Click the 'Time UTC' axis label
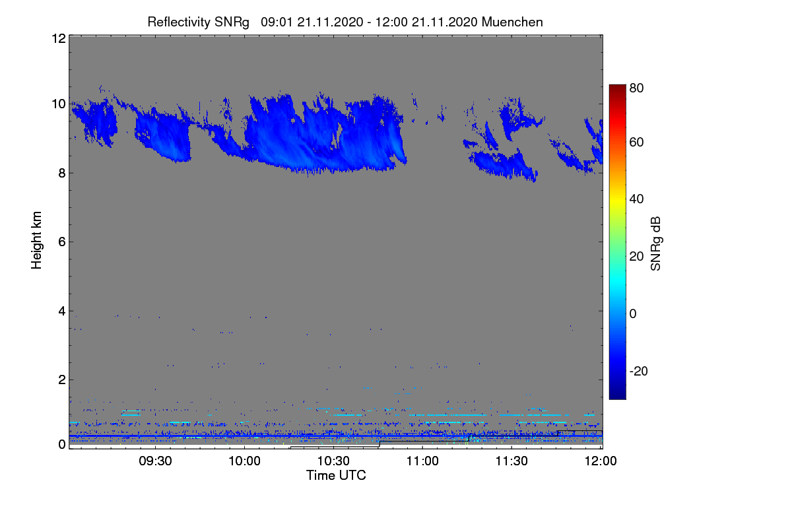The height and width of the screenshot is (528, 792). (x=336, y=475)
